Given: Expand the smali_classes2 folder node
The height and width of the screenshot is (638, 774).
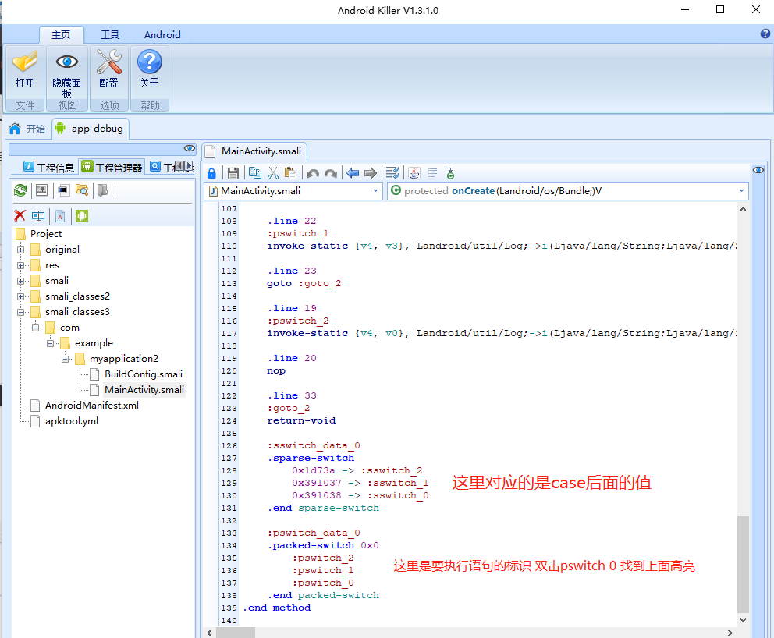Looking at the screenshot, I should pyautogui.click(x=20, y=296).
